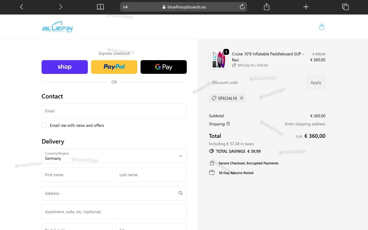Click the Bluefin SUP logo
The width and height of the screenshot is (368, 230).
[x=57, y=27]
